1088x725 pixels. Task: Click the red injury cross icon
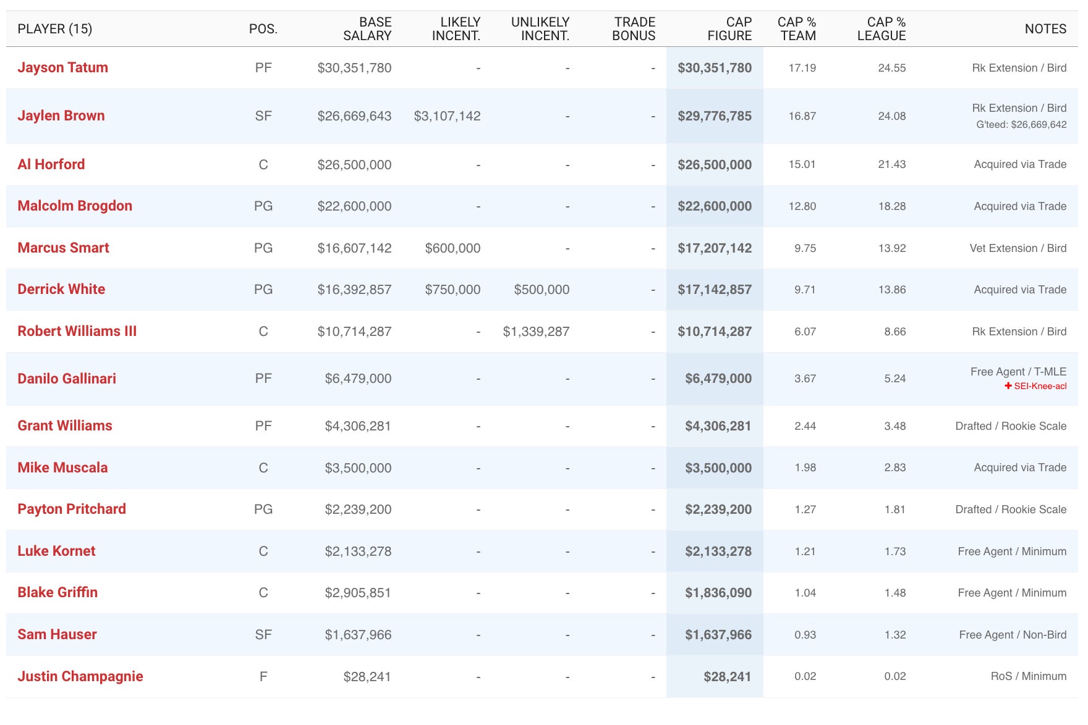(x=1008, y=386)
